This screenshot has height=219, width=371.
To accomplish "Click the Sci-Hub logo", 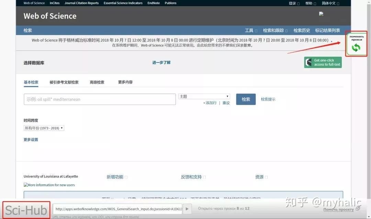I will [25, 209].
